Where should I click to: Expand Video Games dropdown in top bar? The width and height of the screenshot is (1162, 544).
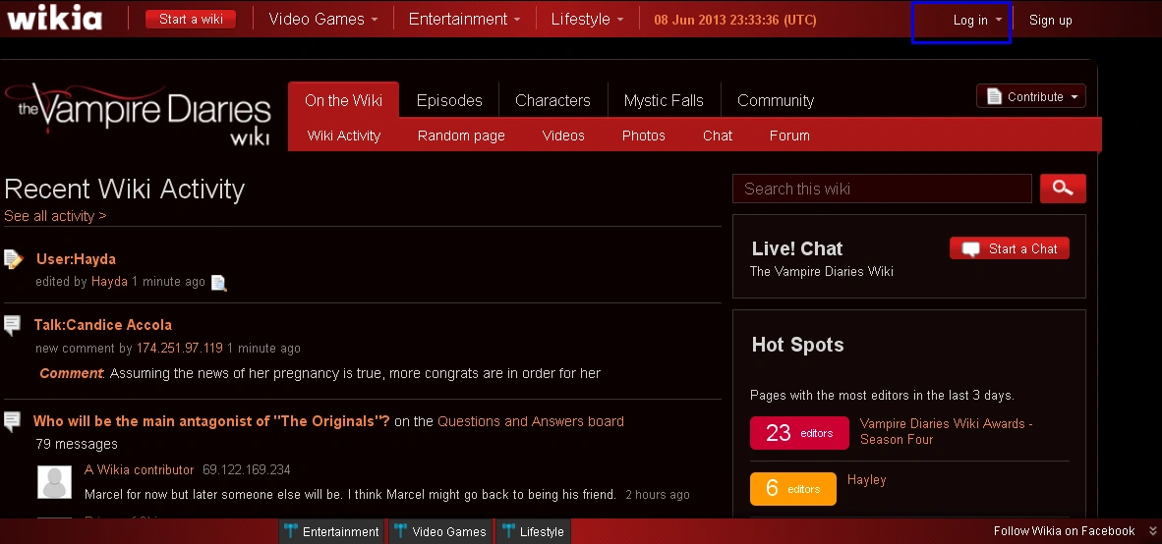(322, 20)
